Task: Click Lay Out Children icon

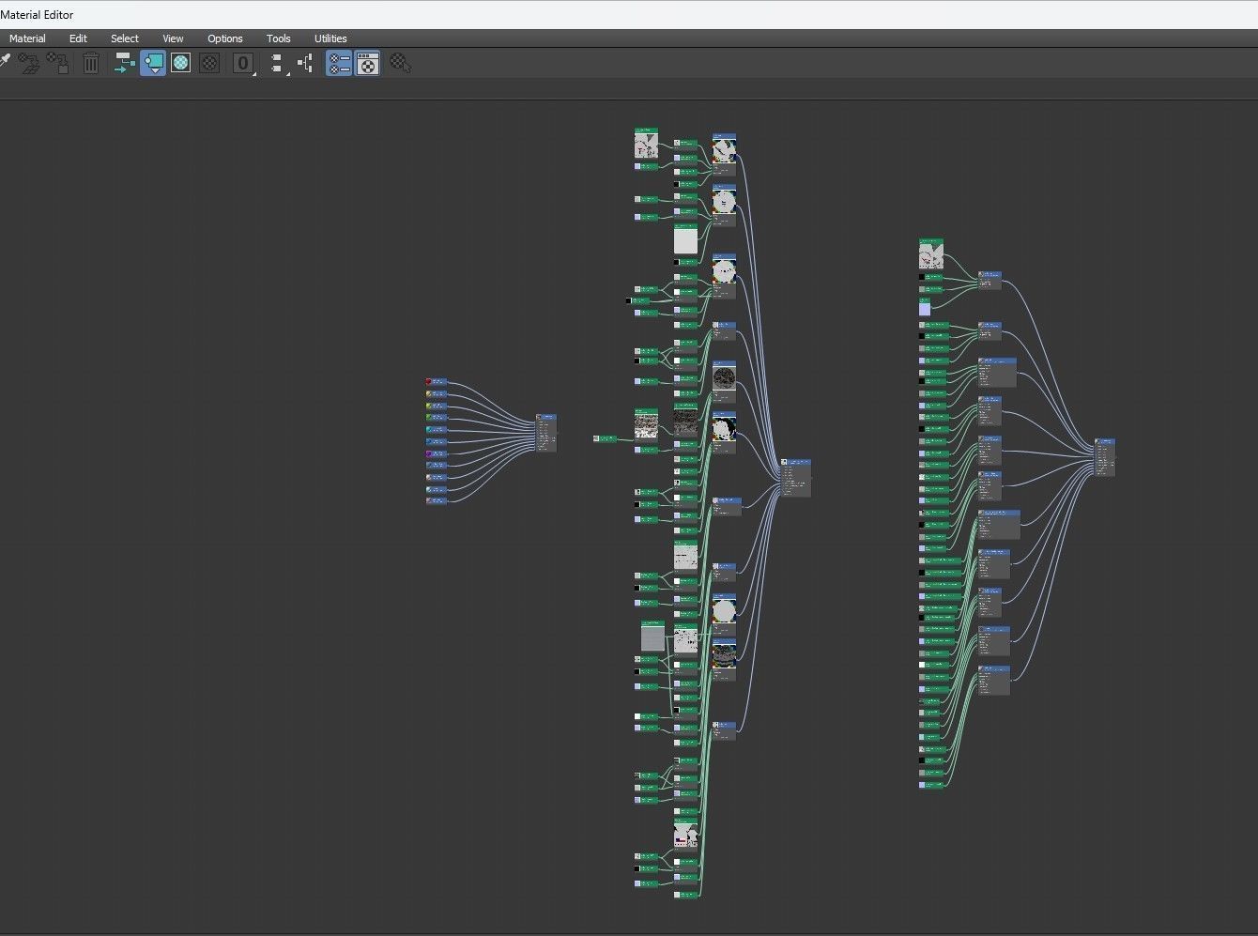Action: [306, 63]
